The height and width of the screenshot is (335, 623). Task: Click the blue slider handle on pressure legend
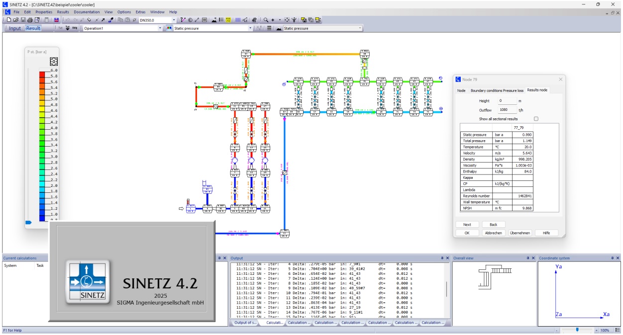point(28,222)
